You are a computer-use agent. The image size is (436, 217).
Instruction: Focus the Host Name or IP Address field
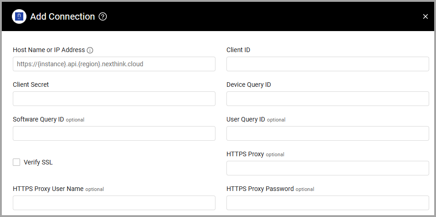[x=114, y=64]
